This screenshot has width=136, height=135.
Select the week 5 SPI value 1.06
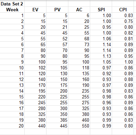click(101, 39)
